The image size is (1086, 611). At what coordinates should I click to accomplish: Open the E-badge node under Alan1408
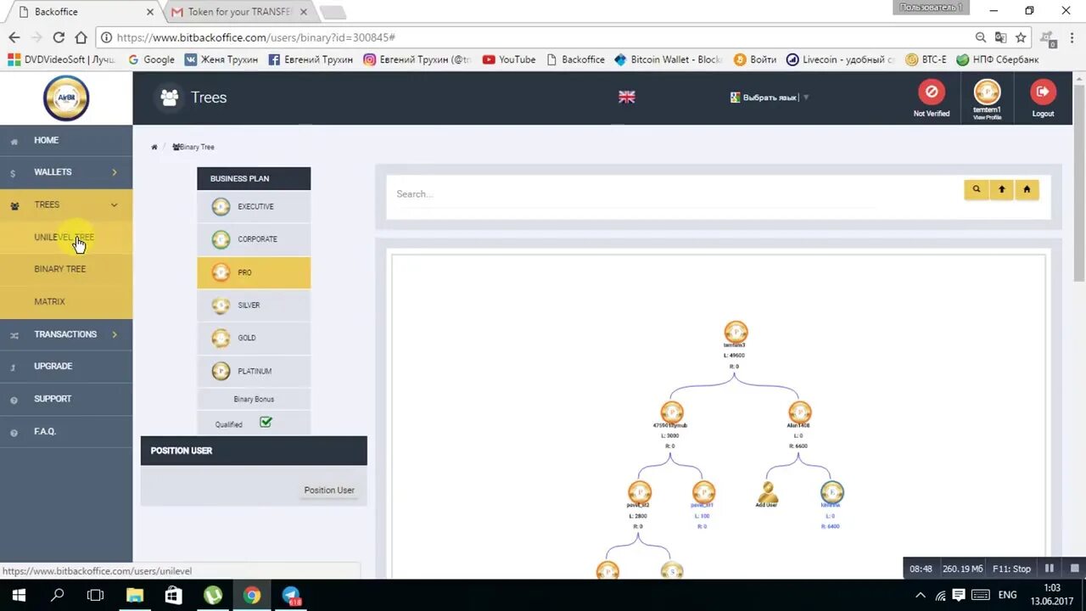[x=831, y=492]
